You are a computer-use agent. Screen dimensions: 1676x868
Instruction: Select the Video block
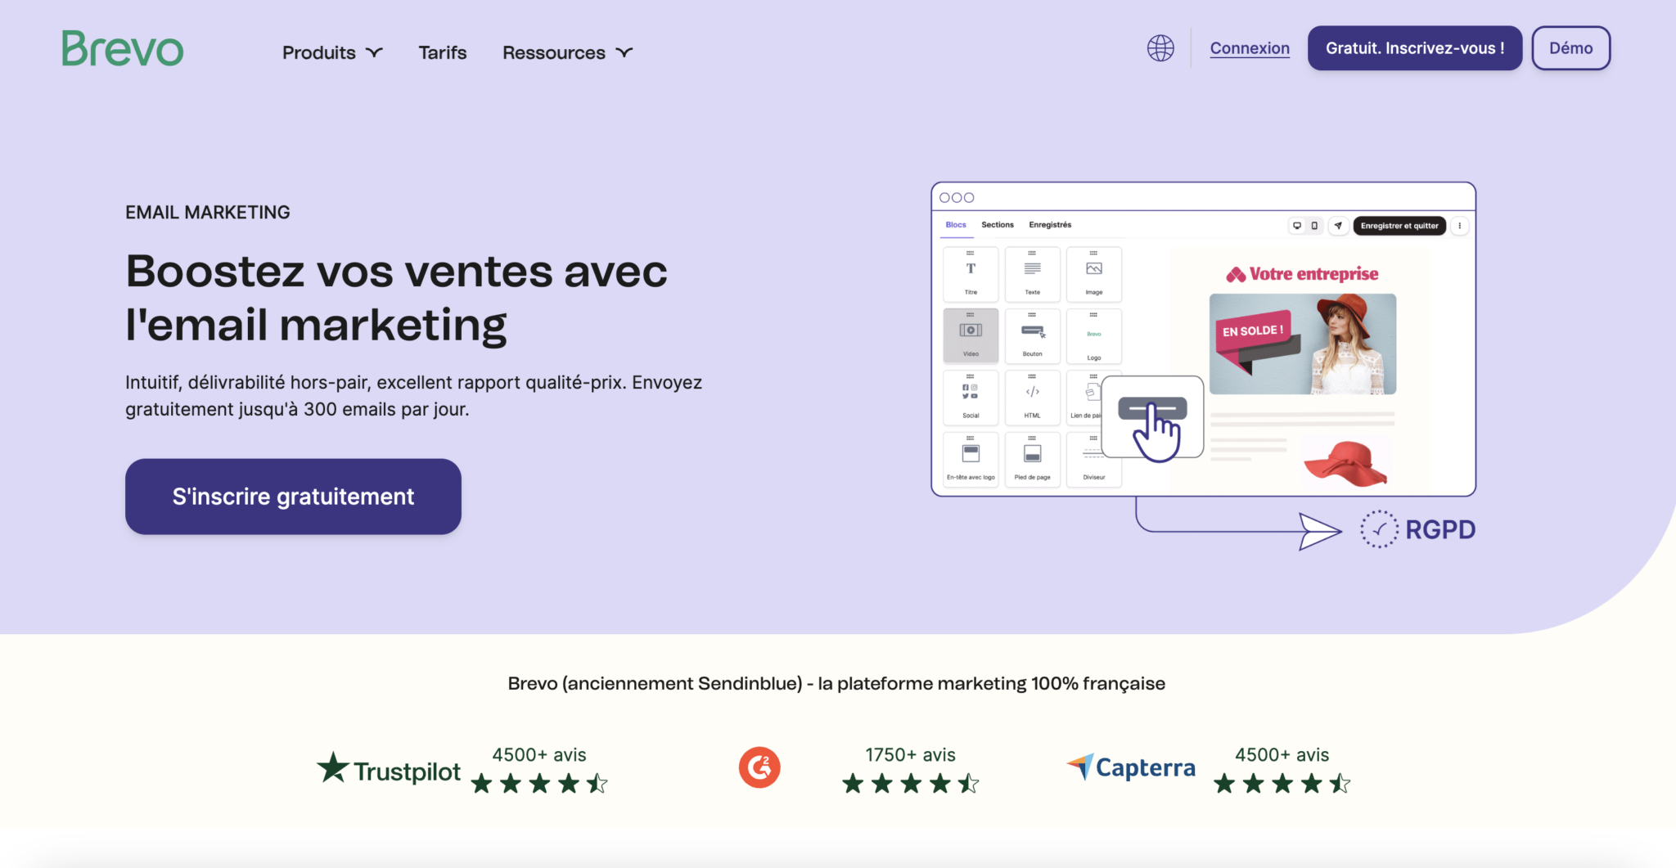971,335
